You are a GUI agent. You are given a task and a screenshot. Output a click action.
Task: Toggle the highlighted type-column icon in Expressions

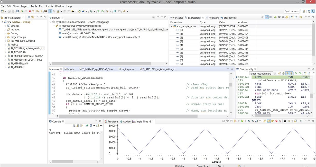click(x=267, y=17)
